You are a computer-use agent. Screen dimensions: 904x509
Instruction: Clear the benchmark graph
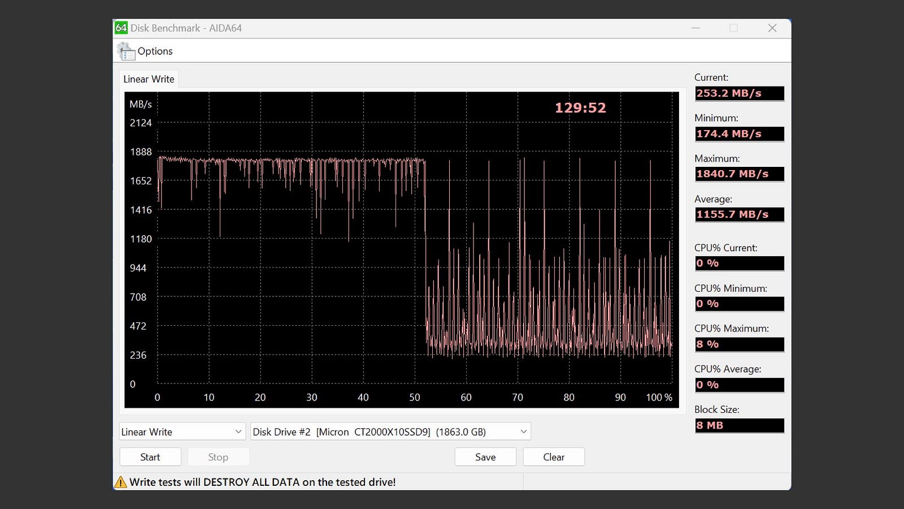pos(554,457)
